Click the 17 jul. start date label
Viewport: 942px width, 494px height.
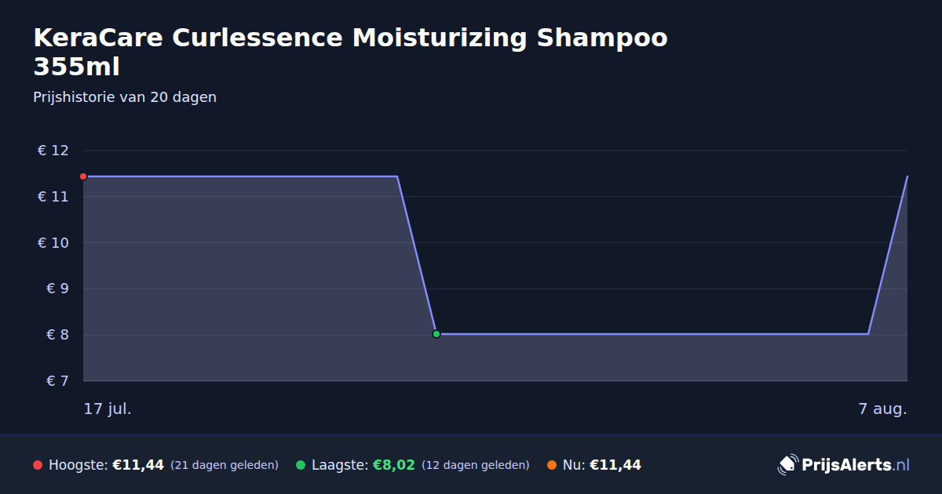coord(108,409)
